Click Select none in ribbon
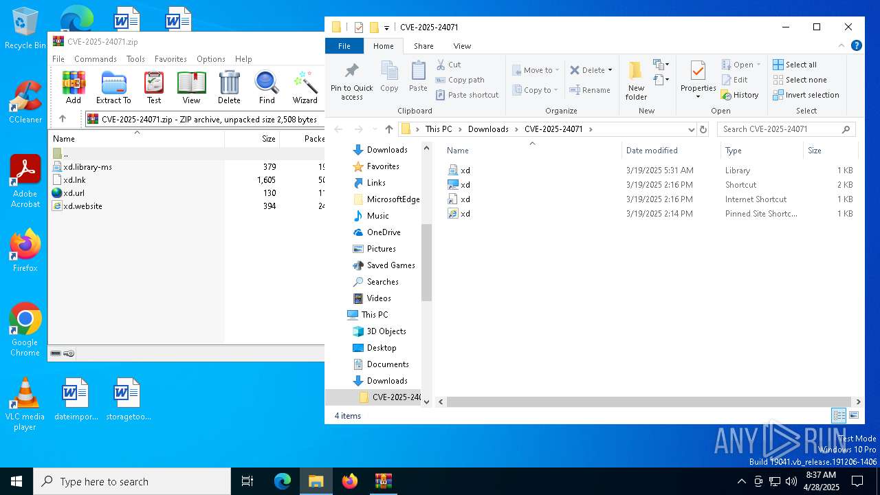 point(800,80)
